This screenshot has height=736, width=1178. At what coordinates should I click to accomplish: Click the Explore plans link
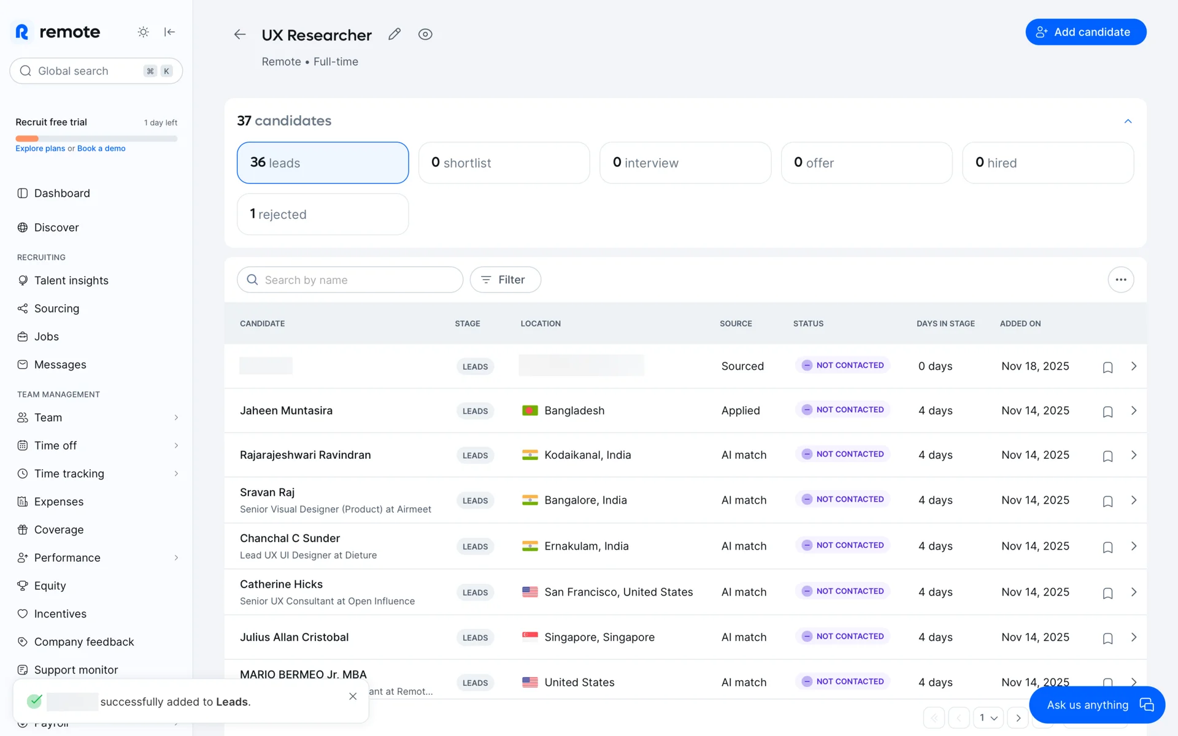[40, 148]
